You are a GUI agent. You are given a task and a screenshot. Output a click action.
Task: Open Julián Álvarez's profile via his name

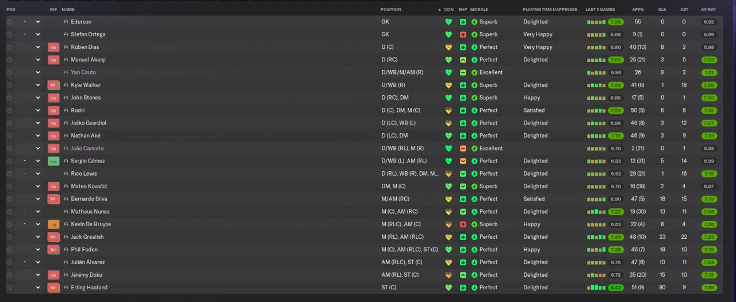(88, 262)
